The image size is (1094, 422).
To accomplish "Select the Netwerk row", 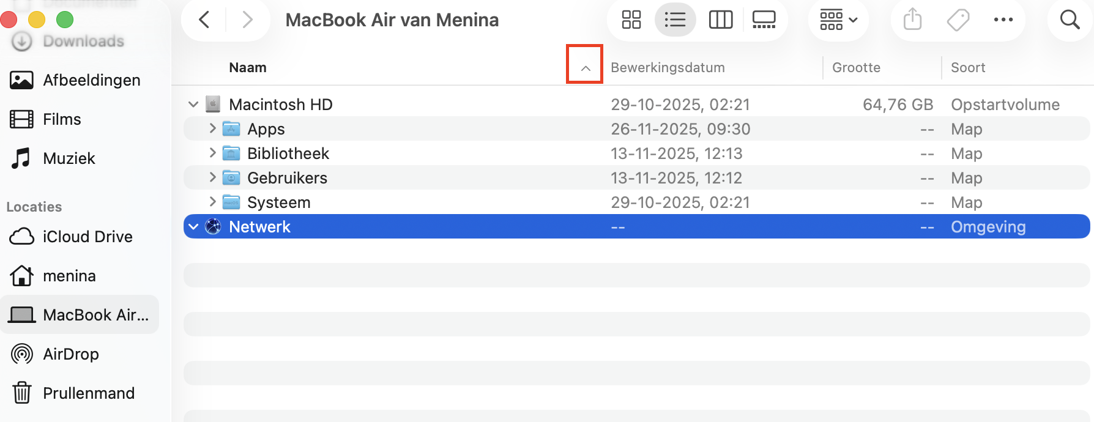I will click(x=259, y=226).
